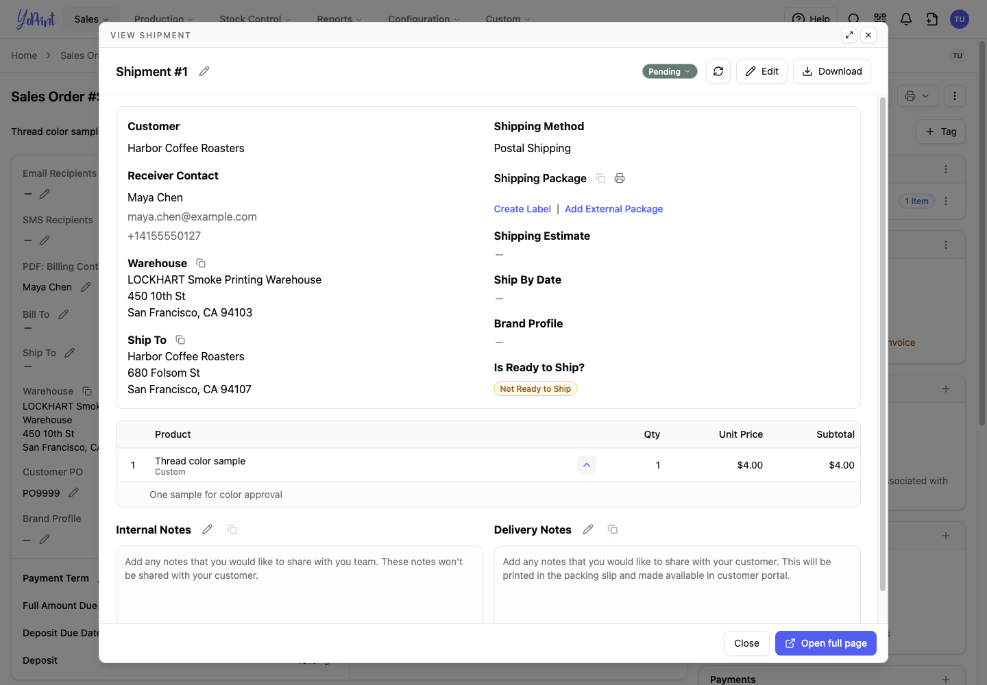
Task: Close the shipment dialog with Close button
Action: coord(746,643)
